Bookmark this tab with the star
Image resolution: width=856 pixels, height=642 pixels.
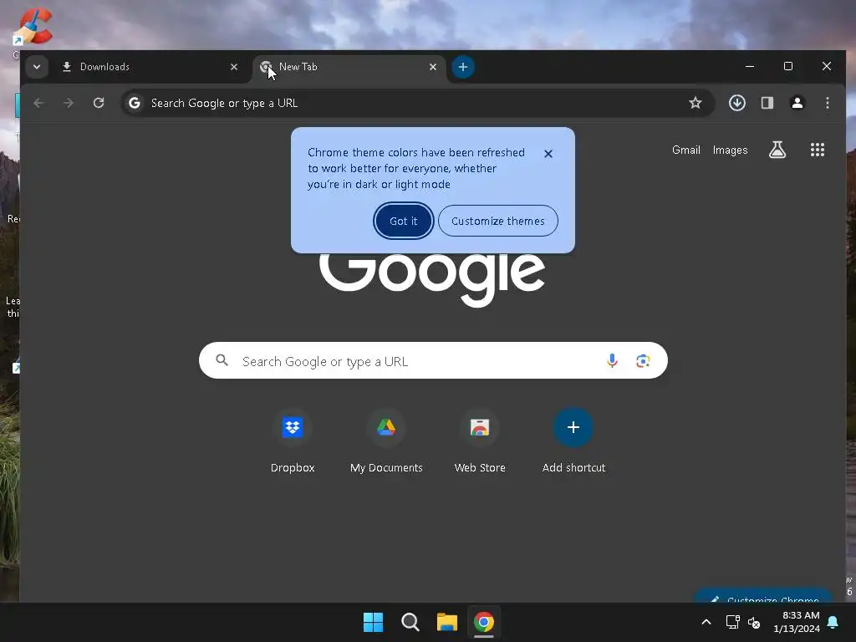(x=695, y=103)
